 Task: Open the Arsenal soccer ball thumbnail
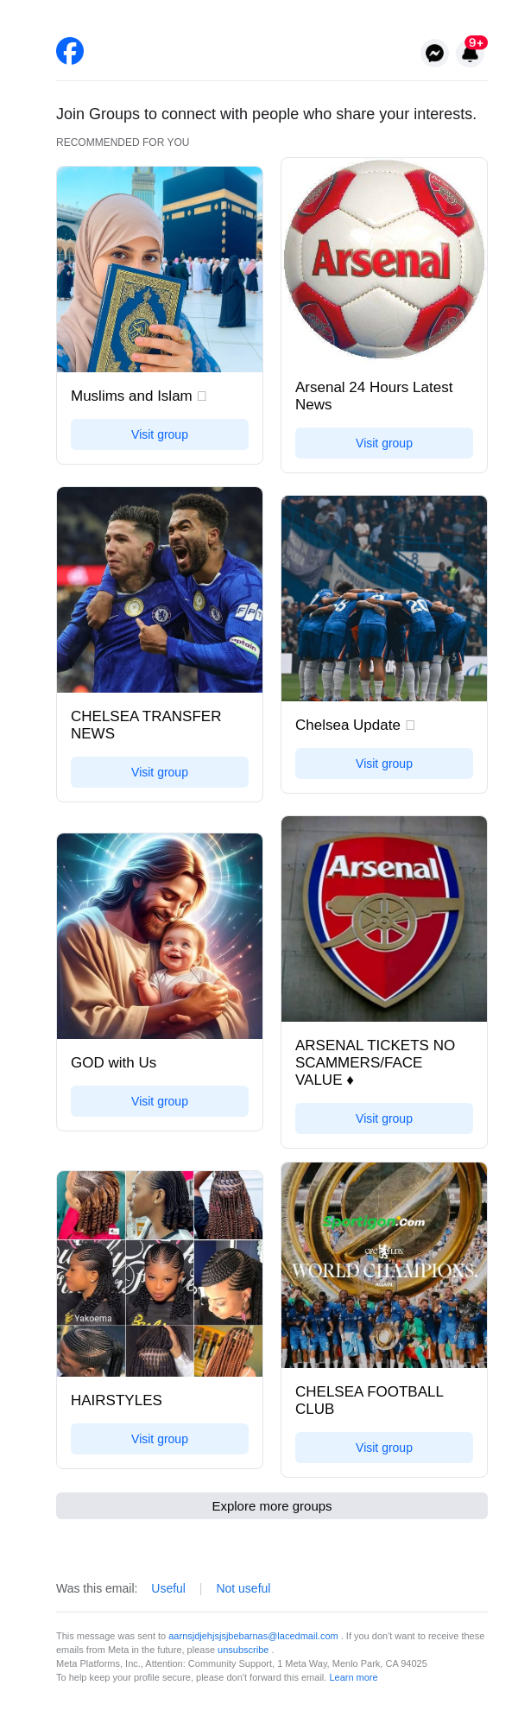(384, 259)
